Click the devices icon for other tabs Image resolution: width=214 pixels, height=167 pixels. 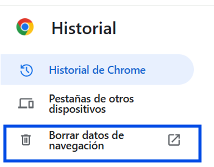tap(26, 103)
